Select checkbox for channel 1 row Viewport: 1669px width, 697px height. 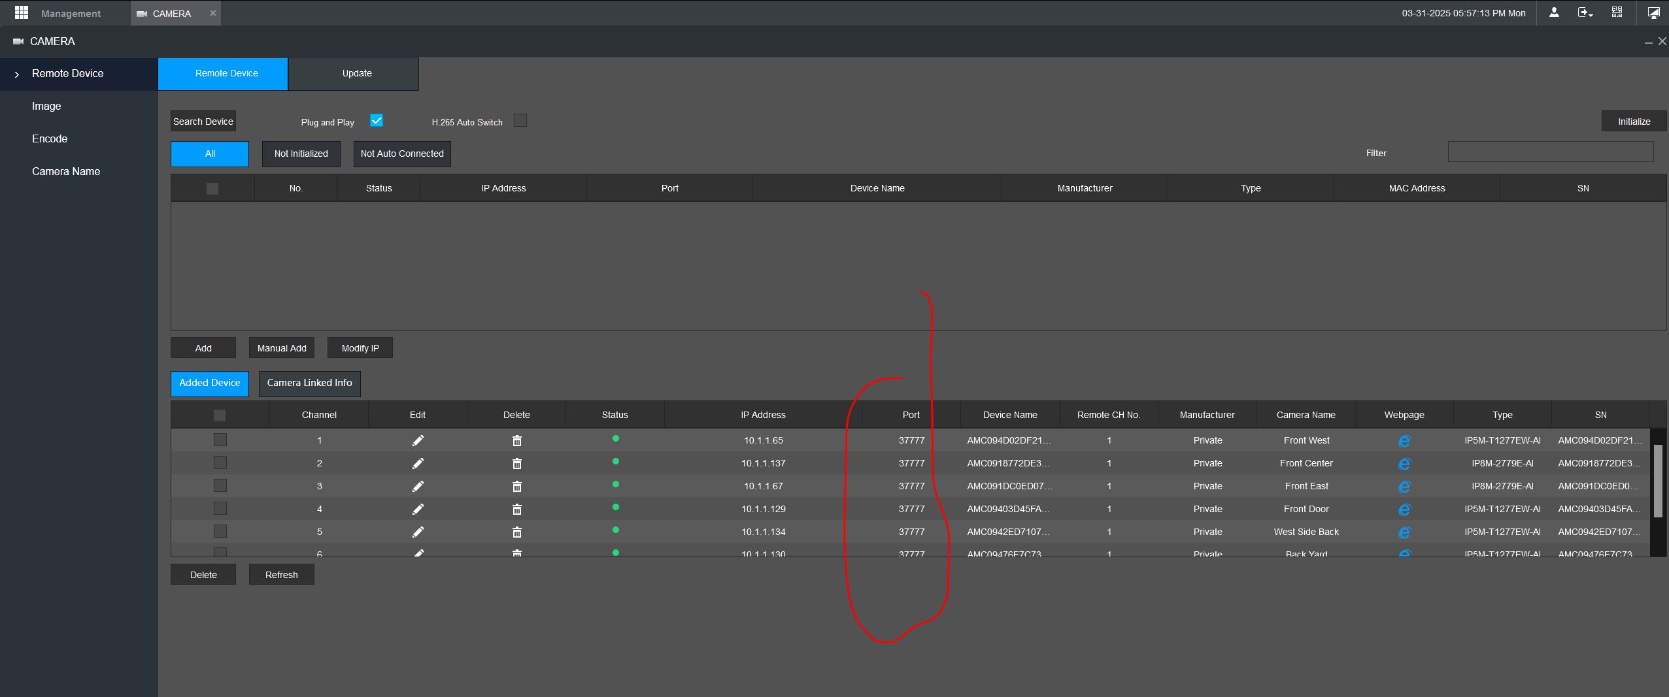click(220, 440)
